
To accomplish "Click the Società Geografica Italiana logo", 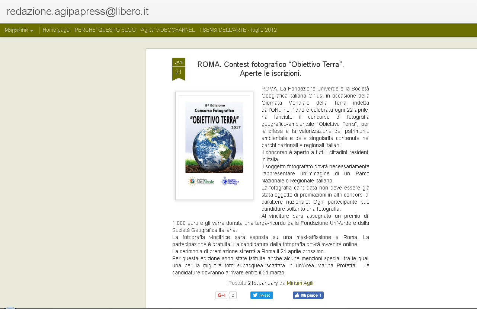I will click(230, 181).
